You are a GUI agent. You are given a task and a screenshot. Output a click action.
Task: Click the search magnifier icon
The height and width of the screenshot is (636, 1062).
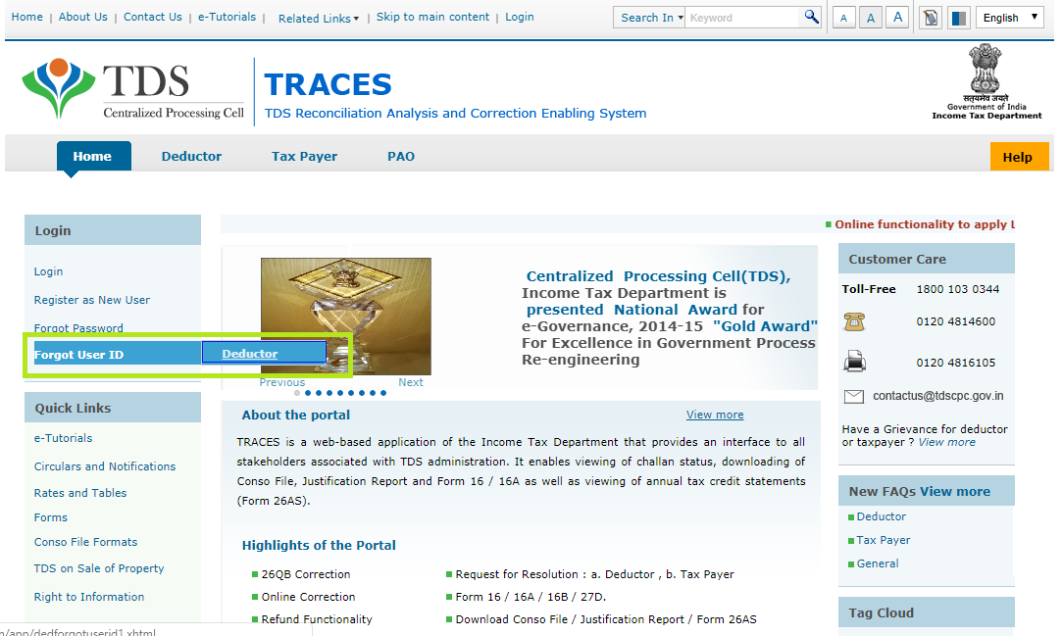(811, 17)
